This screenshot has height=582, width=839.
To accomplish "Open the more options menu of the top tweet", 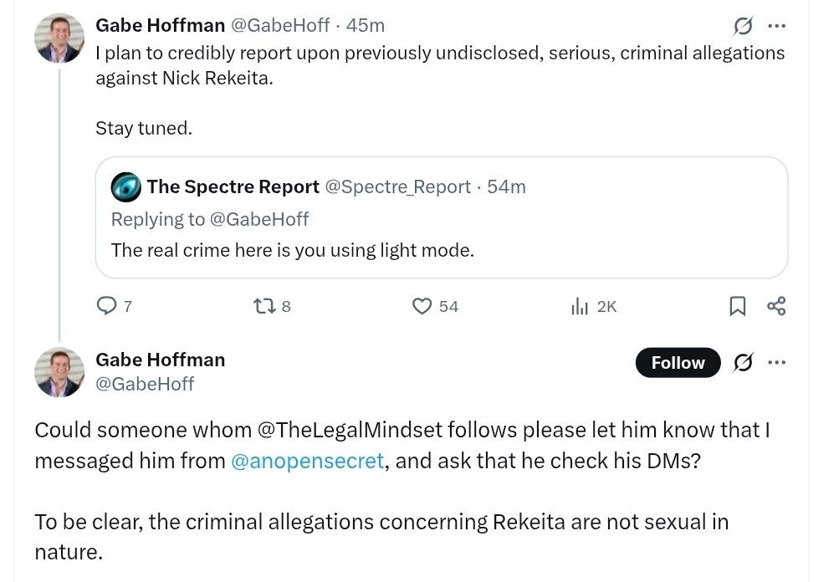I will (x=776, y=26).
